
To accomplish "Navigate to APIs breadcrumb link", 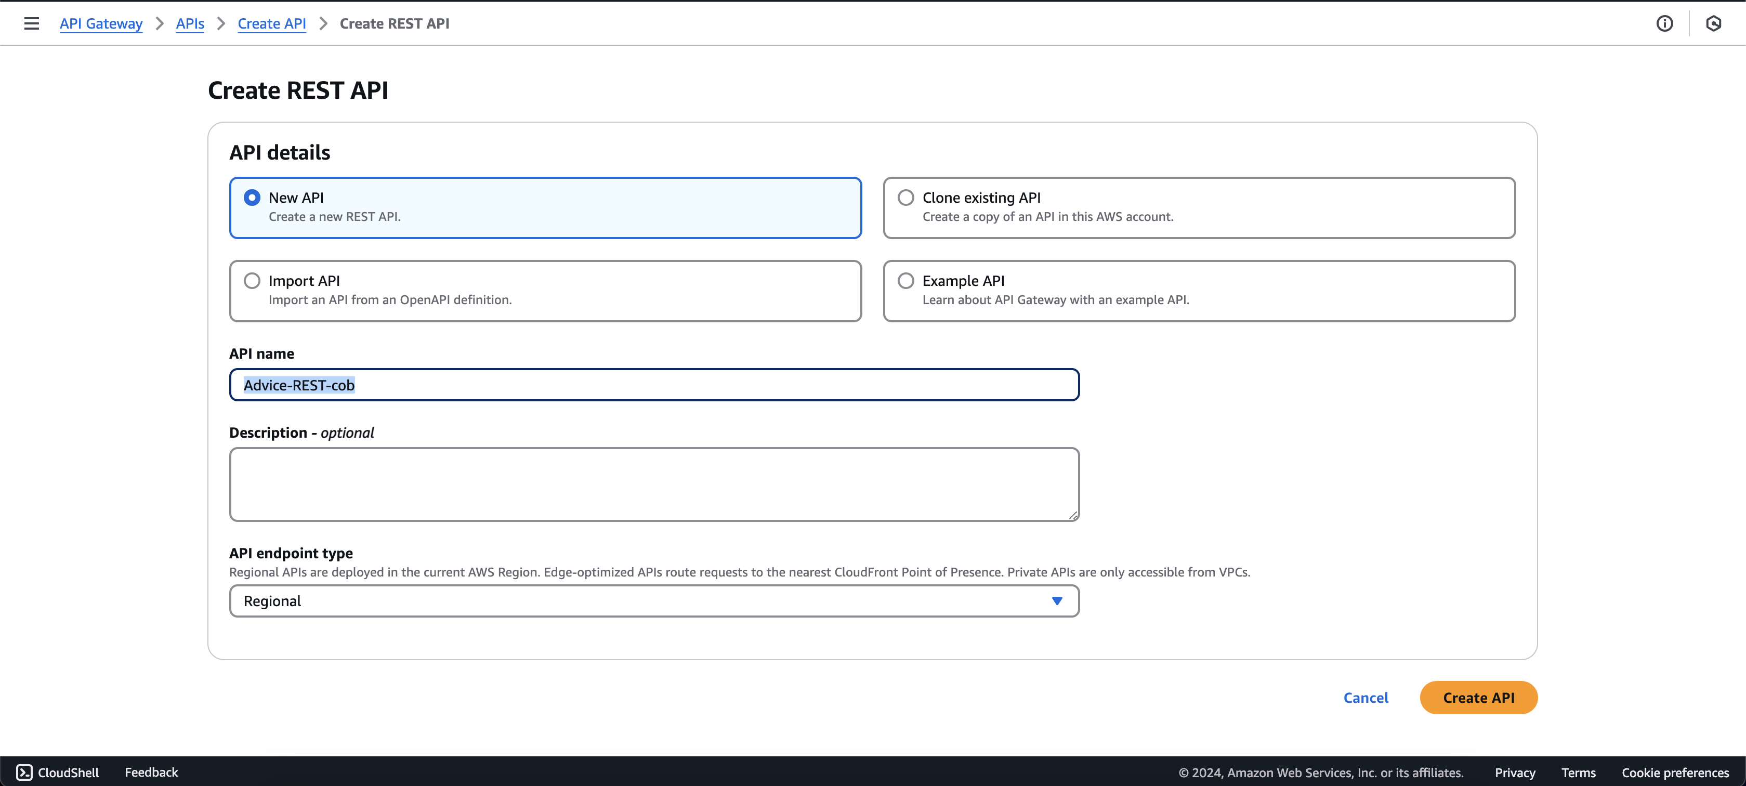I will tap(190, 24).
